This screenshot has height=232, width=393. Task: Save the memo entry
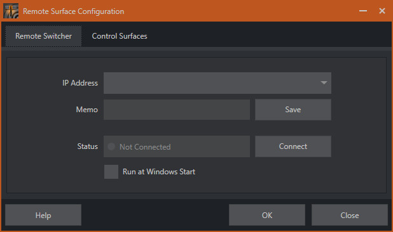(x=293, y=110)
